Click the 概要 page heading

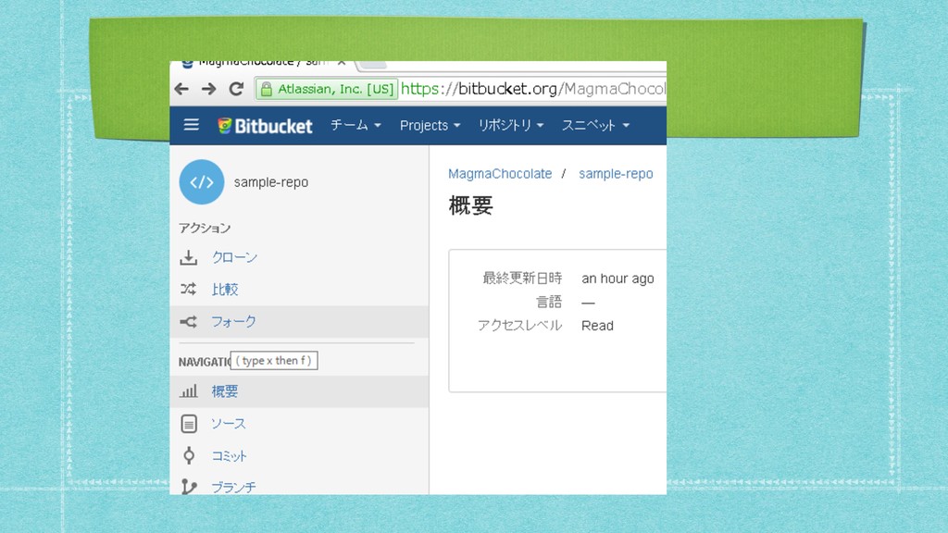click(471, 205)
